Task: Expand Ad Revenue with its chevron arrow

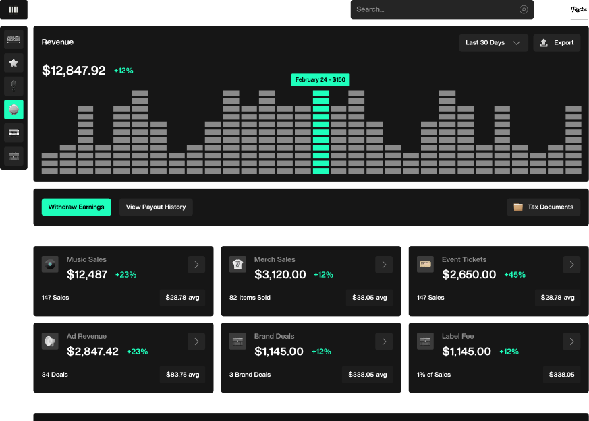Action: [x=196, y=342]
